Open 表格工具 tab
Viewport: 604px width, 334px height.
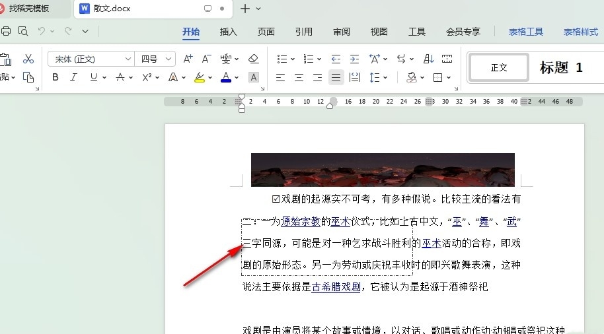[526, 32]
